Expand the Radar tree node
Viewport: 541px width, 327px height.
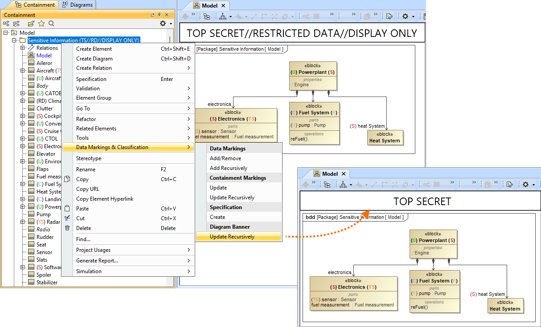point(23,222)
